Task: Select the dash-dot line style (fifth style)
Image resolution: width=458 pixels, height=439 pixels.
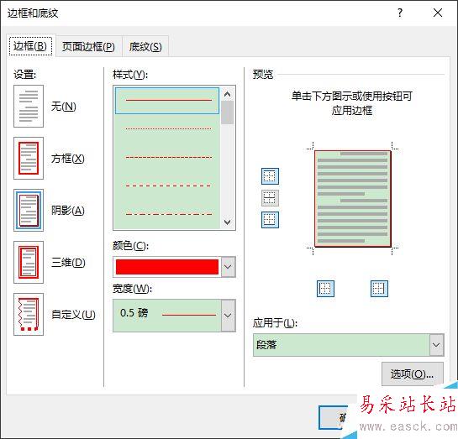Action: tap(167, 214)
